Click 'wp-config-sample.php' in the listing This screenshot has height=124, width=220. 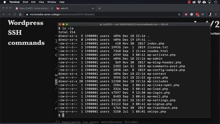[166, 70]
